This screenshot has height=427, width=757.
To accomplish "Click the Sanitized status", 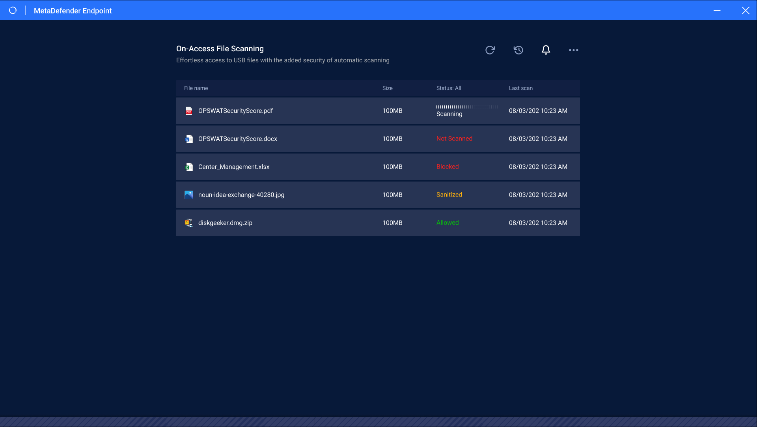I will pos(449,195).
